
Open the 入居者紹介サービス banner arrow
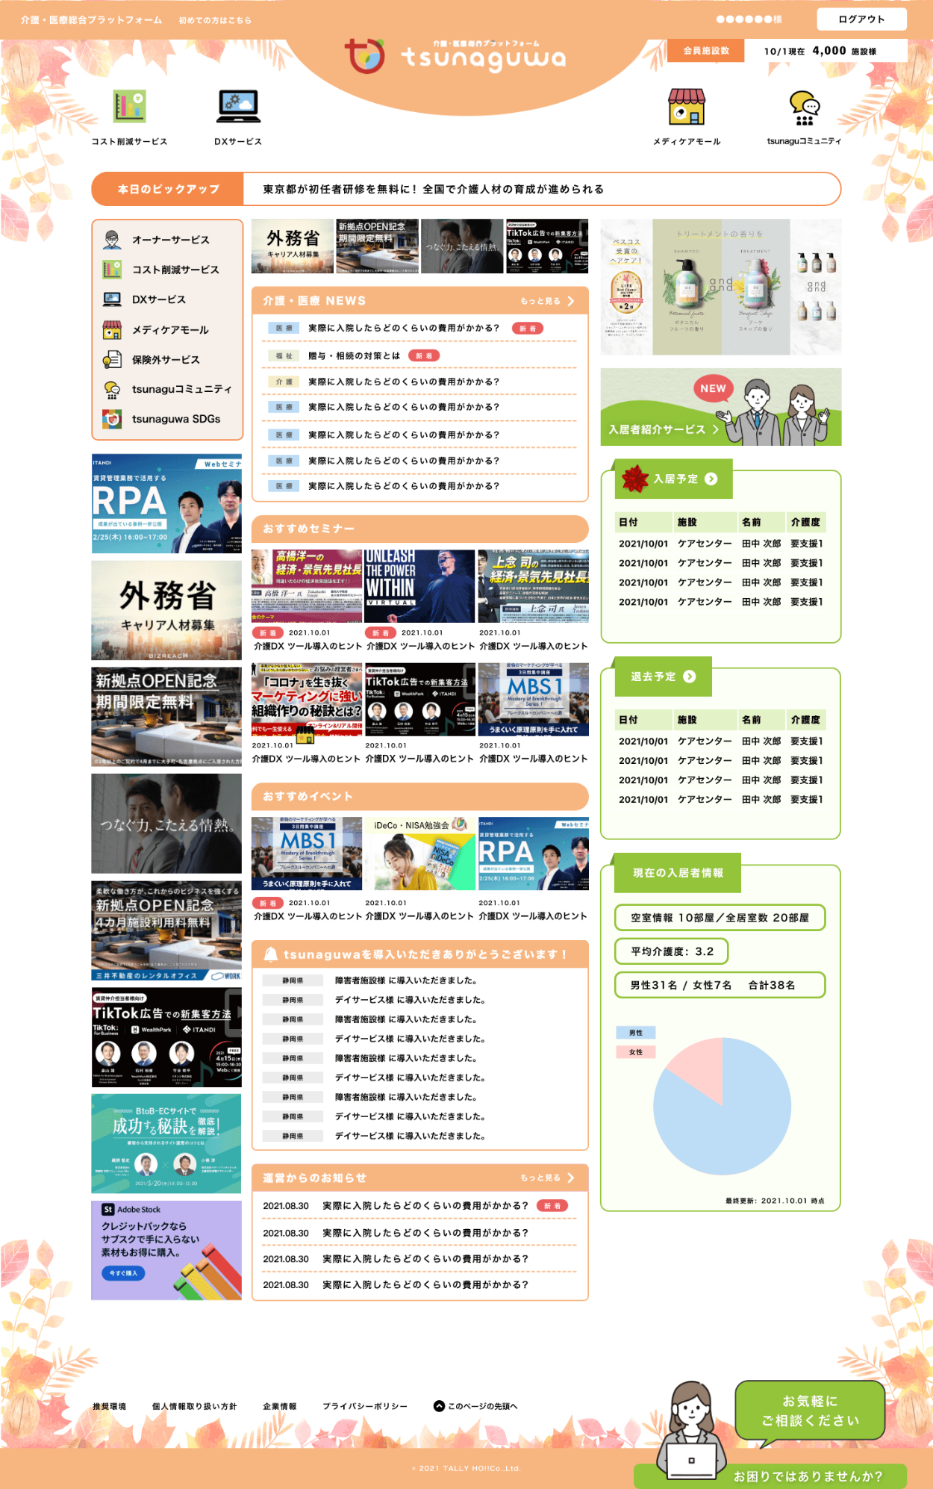click(715, 429)
